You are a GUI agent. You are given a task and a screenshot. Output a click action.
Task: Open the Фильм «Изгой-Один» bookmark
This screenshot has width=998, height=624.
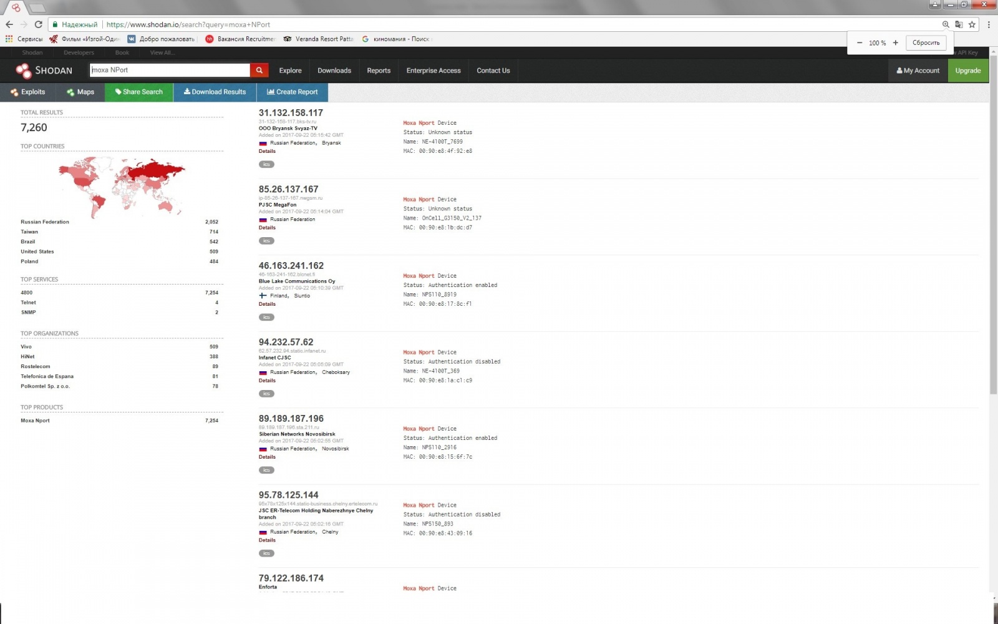tap(85, 39)
